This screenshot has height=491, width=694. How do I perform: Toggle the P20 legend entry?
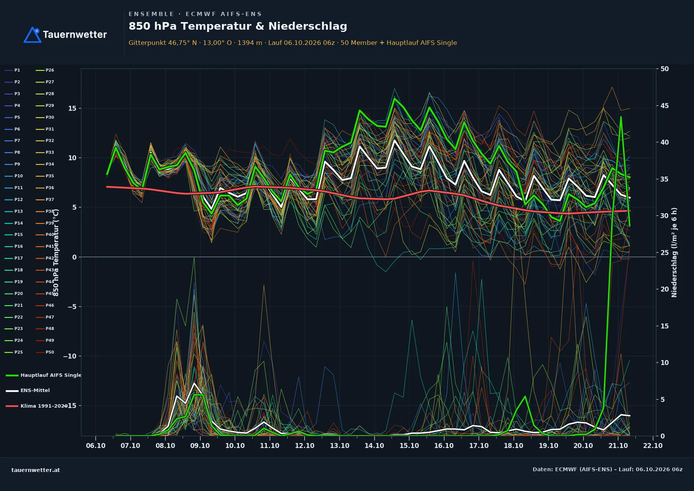[14, 293]
